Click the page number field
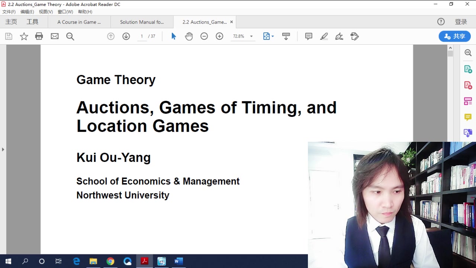476x268 pixels. [142, 36]
